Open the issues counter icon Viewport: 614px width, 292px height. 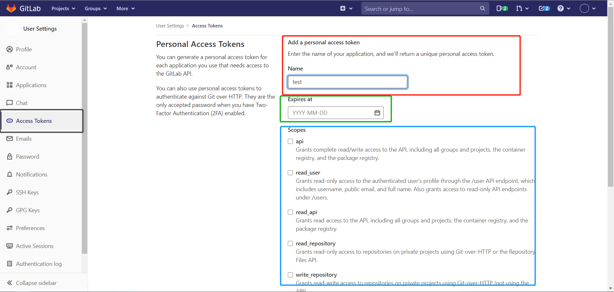(502, 9)
